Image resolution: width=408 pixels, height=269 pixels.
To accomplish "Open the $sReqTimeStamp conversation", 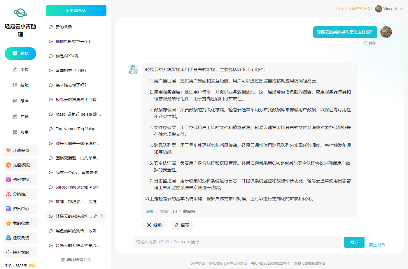I will coord(76,187).
